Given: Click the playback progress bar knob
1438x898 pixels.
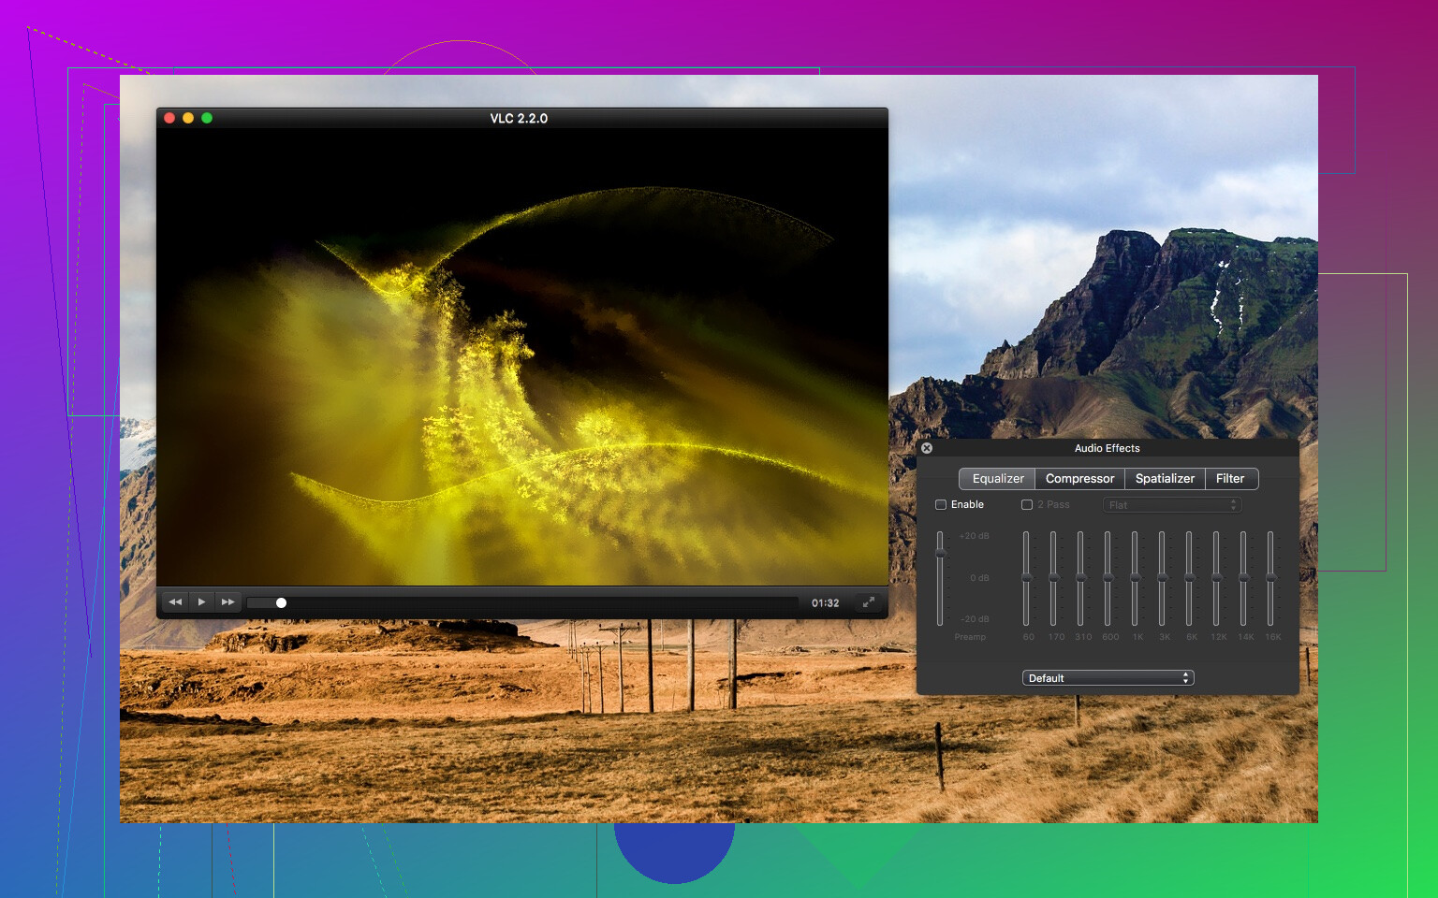Looking at the screenshot, I should click(281, 603).
